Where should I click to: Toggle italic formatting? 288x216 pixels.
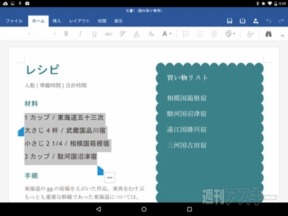click(x=80, y=34)
